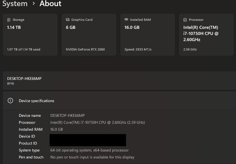Click the breadcrumb chevron after System

(34, 3)
